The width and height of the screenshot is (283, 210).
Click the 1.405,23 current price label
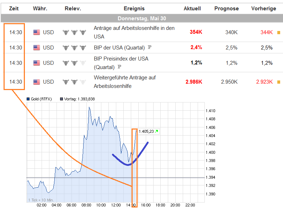146,131
